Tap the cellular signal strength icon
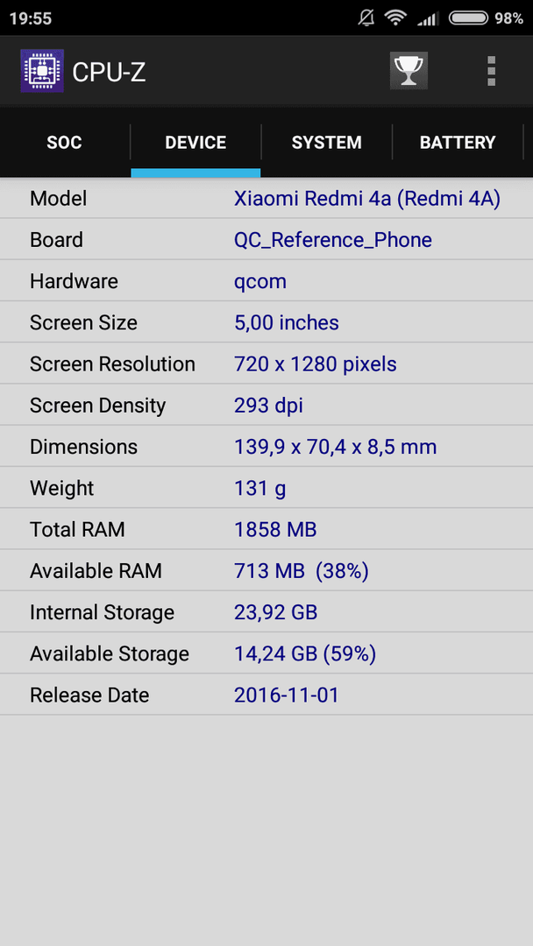The image size is (533, 946). [x=428, y=18]
